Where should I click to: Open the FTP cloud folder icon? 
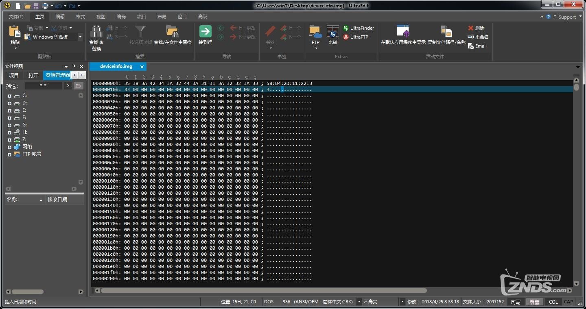point(315,31)
